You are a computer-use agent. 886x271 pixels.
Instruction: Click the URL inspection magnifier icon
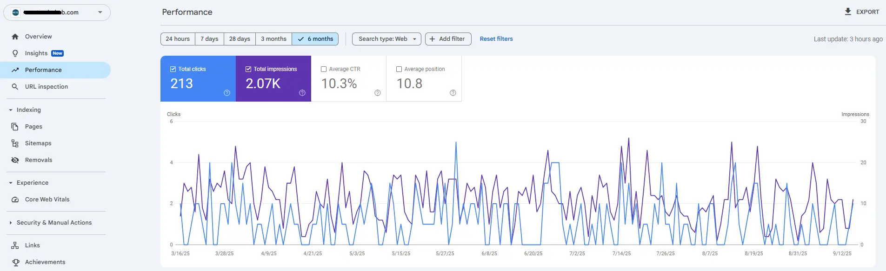[15, 87]
